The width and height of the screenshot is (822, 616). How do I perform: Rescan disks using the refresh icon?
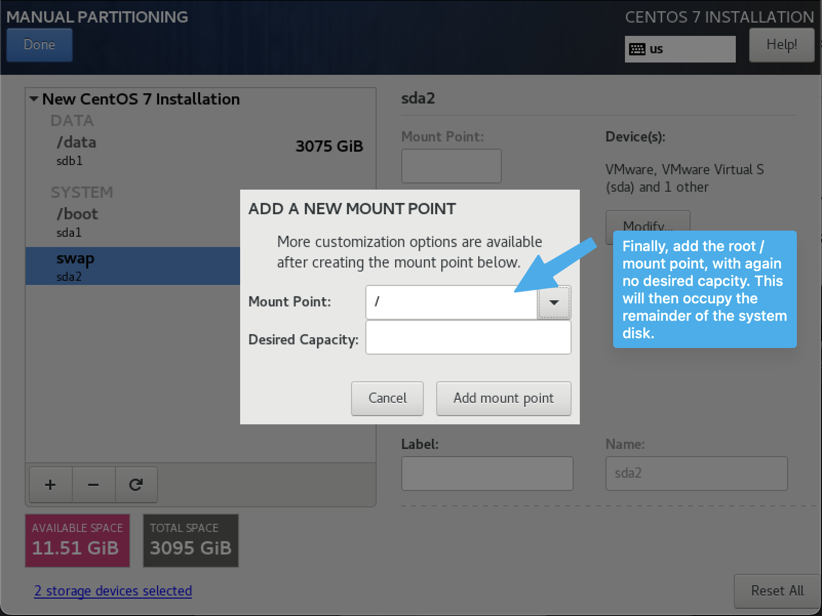click(x=136, y=484)
